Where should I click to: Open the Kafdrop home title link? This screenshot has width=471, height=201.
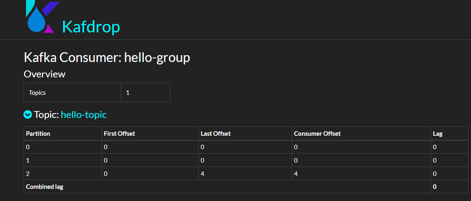click(x=91, y=27)
